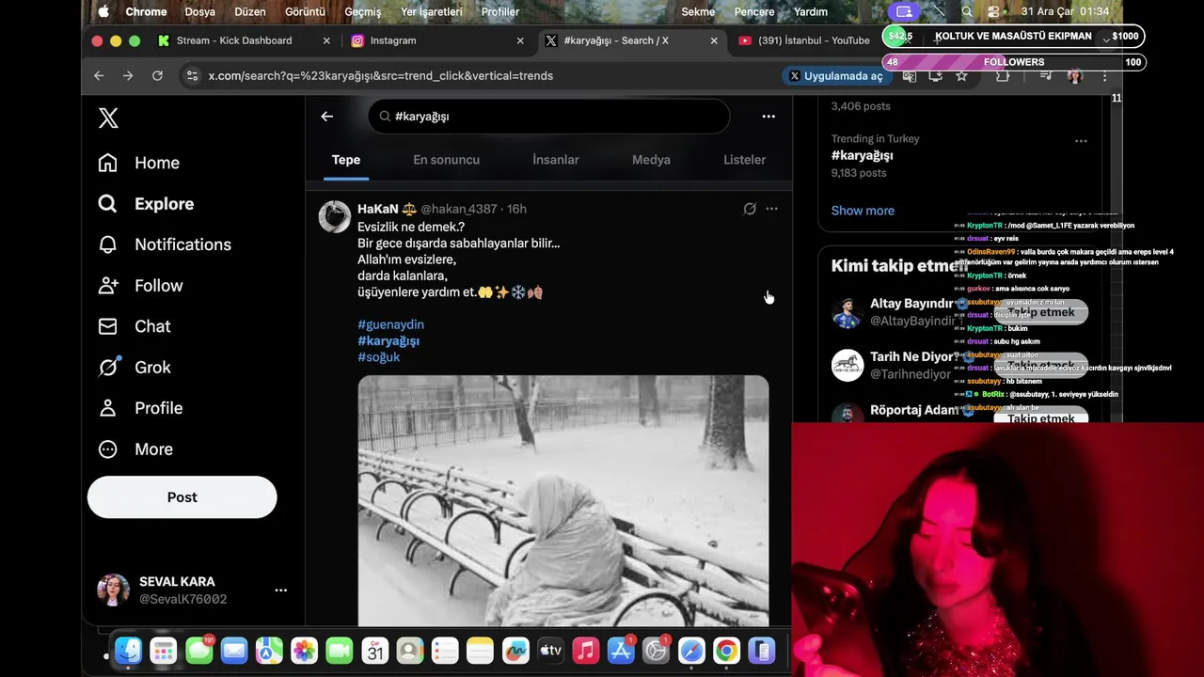Screen dimensions: 1204x677
Task: Open options for #karyağışı trend
Action: click(1081, 141)
